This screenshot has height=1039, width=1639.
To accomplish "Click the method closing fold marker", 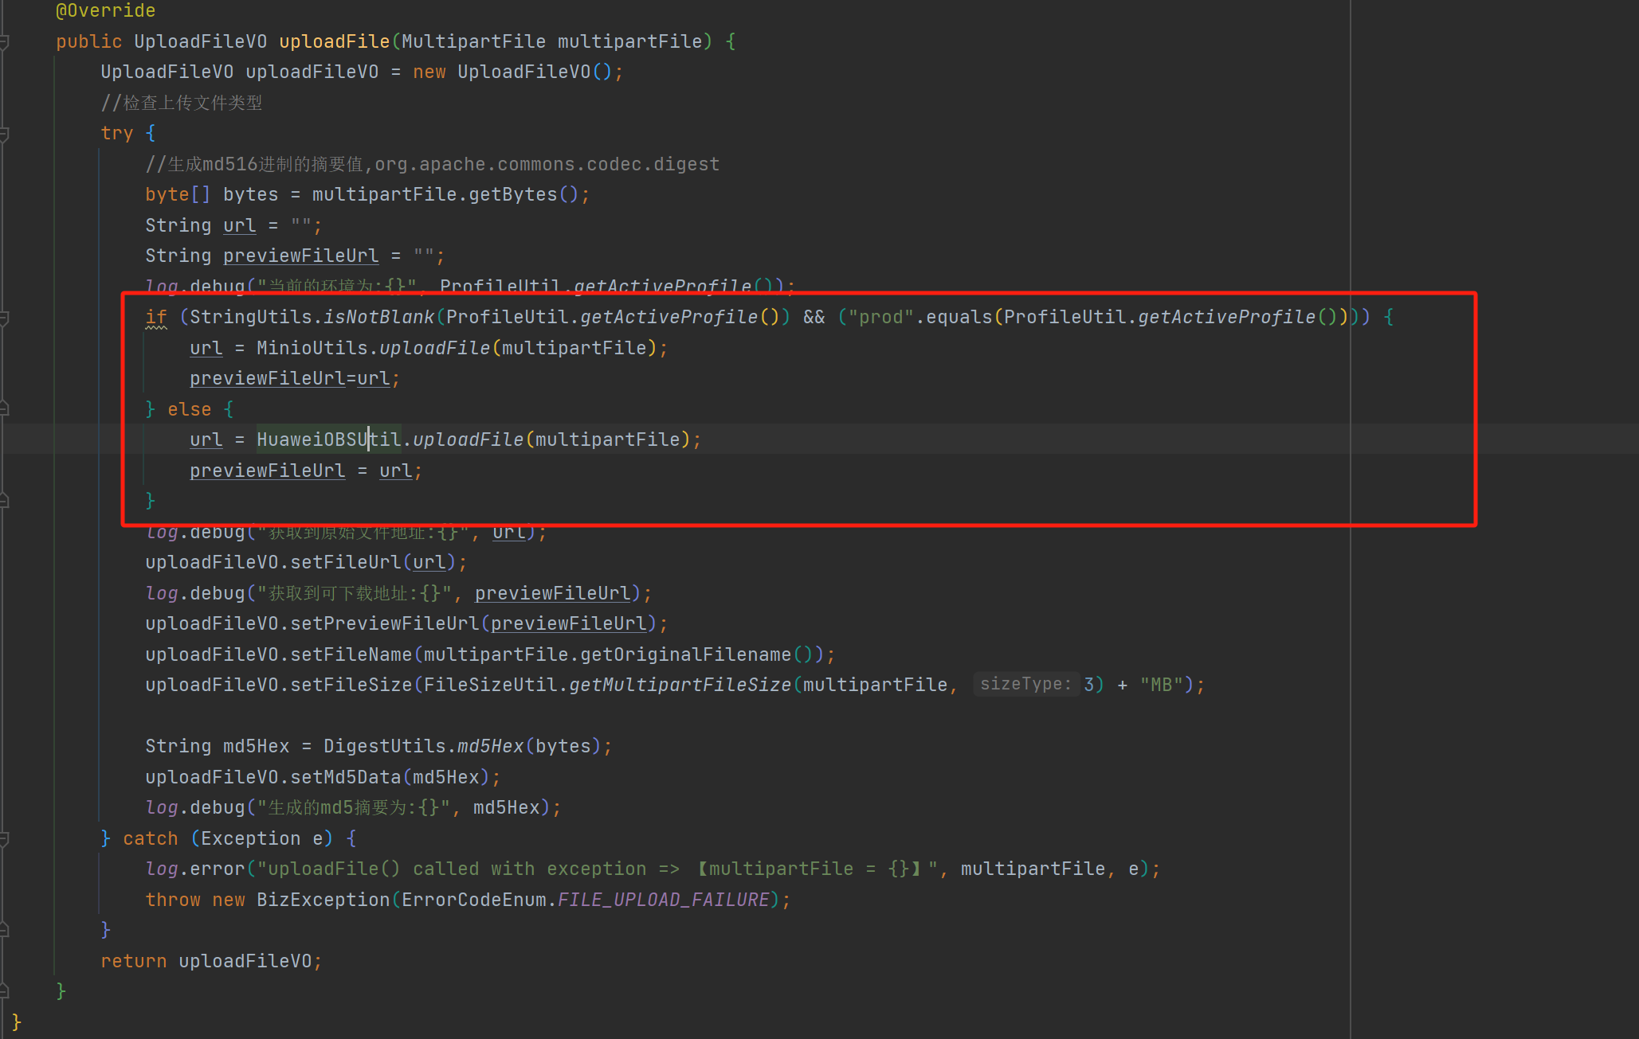I will click(4, 991).
